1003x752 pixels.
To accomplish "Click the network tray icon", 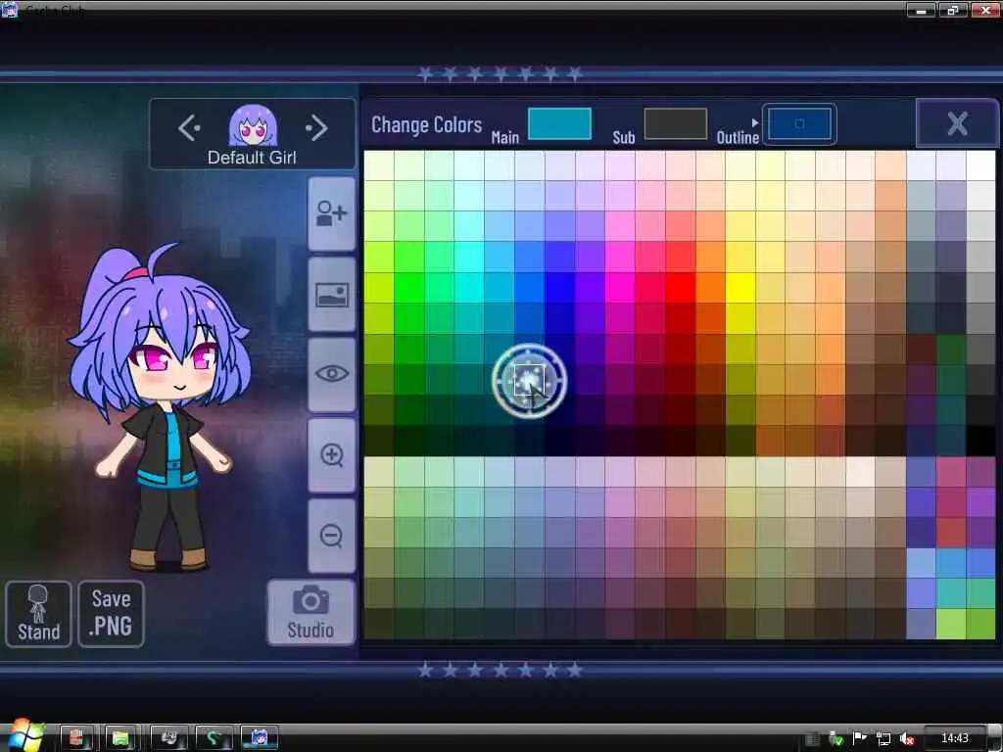I will pos(884,738).
